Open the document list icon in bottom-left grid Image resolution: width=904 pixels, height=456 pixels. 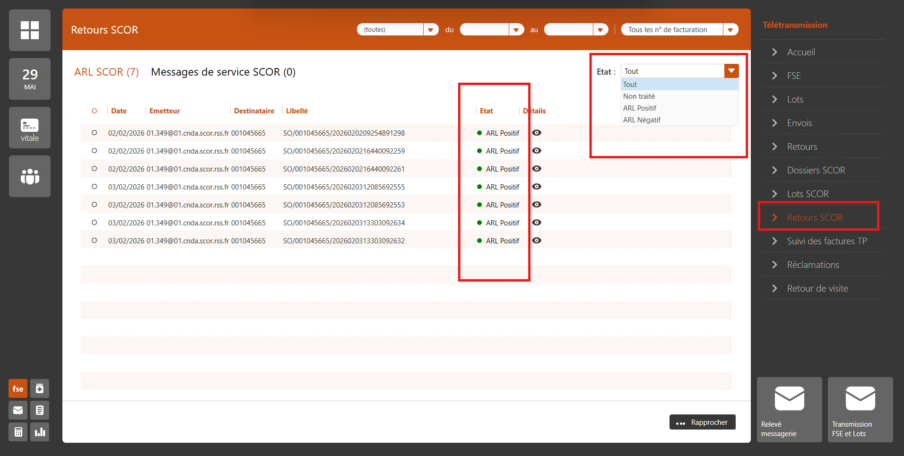click(x=40, y=410)
